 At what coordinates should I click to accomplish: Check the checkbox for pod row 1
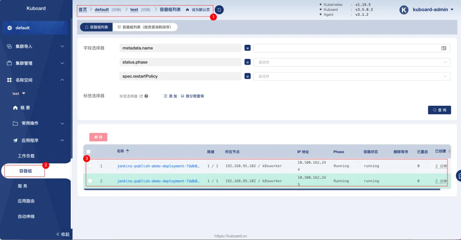click(90, 166)
